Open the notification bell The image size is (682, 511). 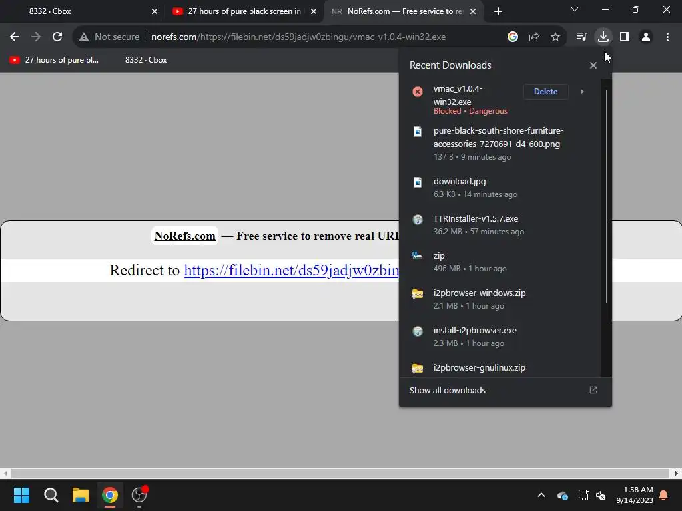(x=664, y=495)
